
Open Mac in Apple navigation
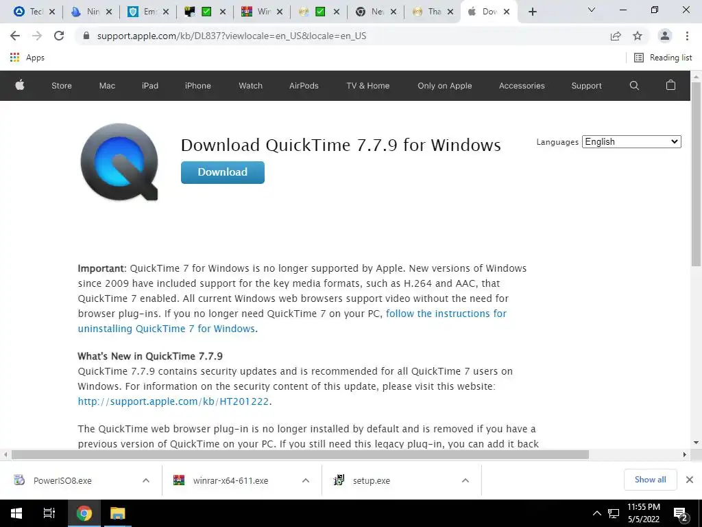click(107, 86)
